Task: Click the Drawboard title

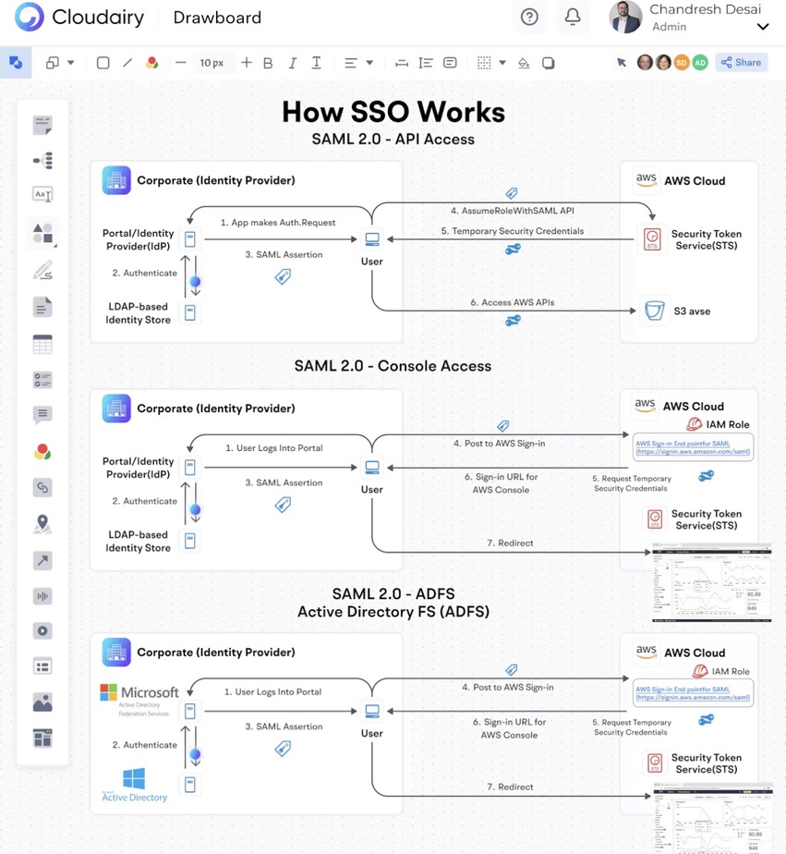Action: tap(217, 18)
